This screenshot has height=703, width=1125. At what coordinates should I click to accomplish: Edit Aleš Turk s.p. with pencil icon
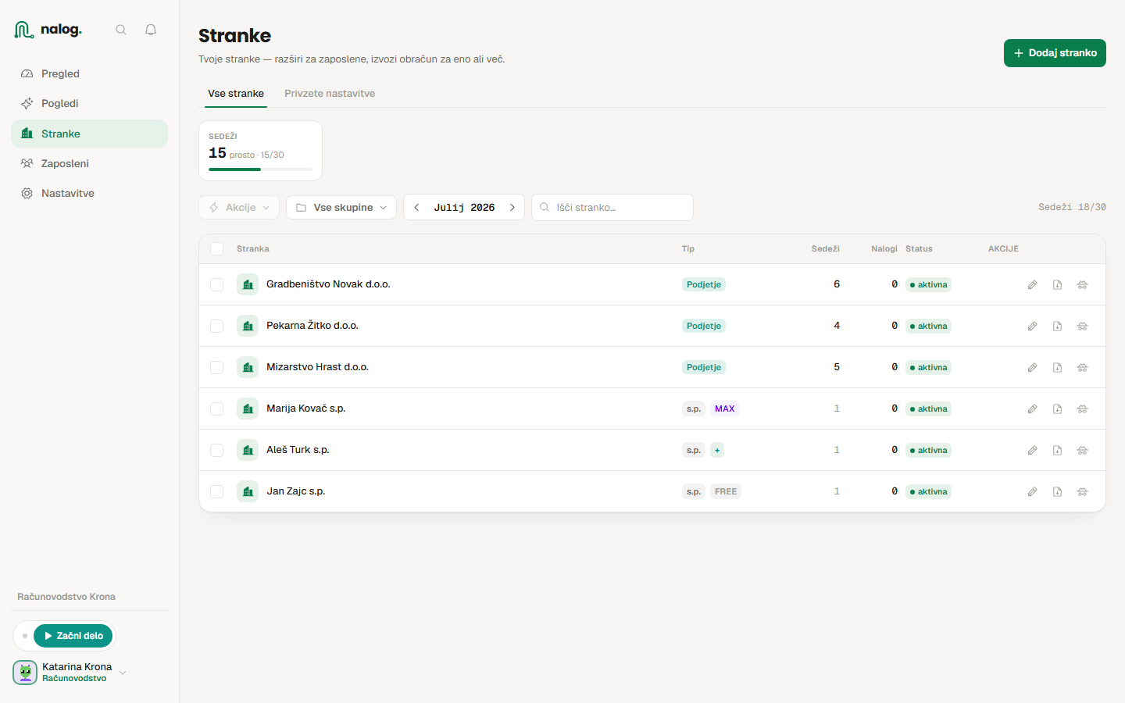[x=1032, y=451]
